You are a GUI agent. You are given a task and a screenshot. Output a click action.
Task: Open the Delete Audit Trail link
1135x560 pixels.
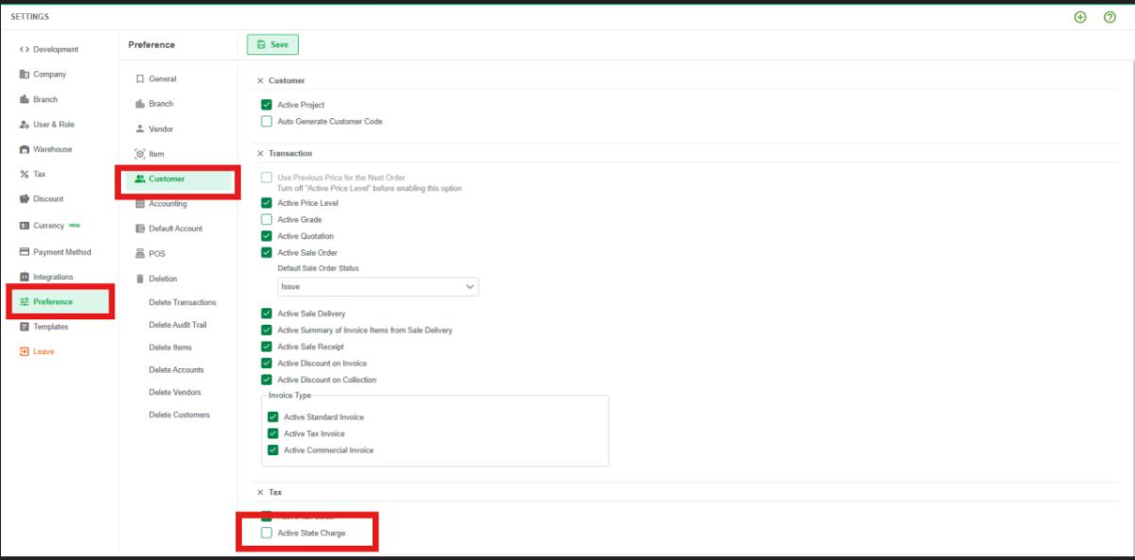coord(178,325)
